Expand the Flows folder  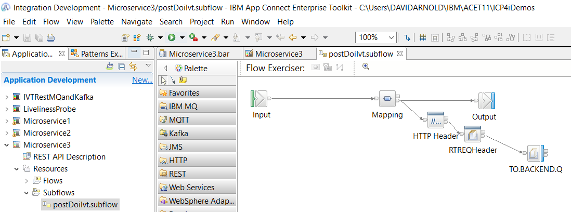point(26,181)
